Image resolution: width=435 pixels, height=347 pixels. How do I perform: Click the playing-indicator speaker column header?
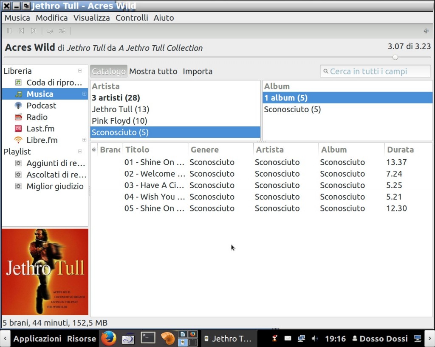(94, 150)
